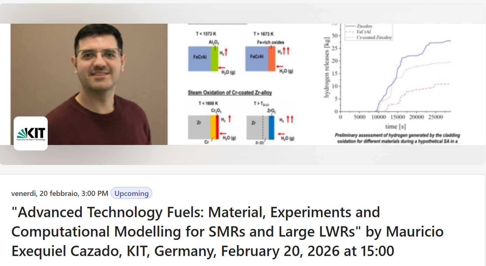
Task: Click the Steam Oxidation of Cr-coated Zr-alloy heading
Action: point(230,93)
